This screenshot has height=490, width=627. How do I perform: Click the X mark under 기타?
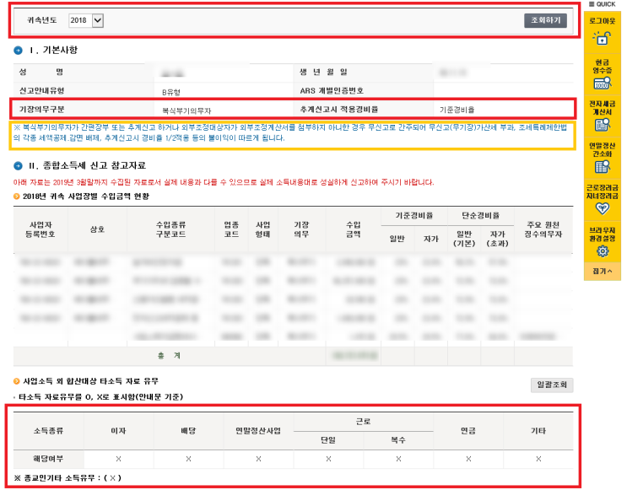(538, 459)
